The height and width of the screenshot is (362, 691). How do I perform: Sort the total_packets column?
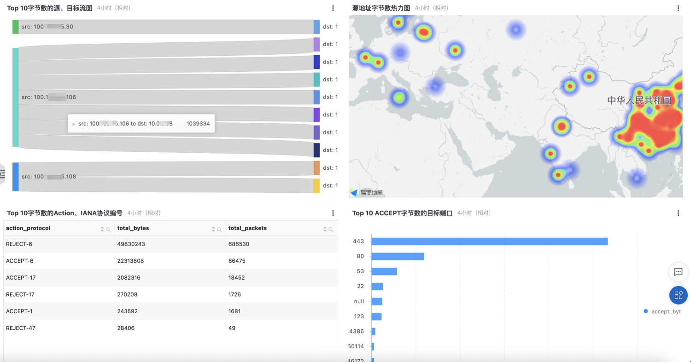pos(325,229)
